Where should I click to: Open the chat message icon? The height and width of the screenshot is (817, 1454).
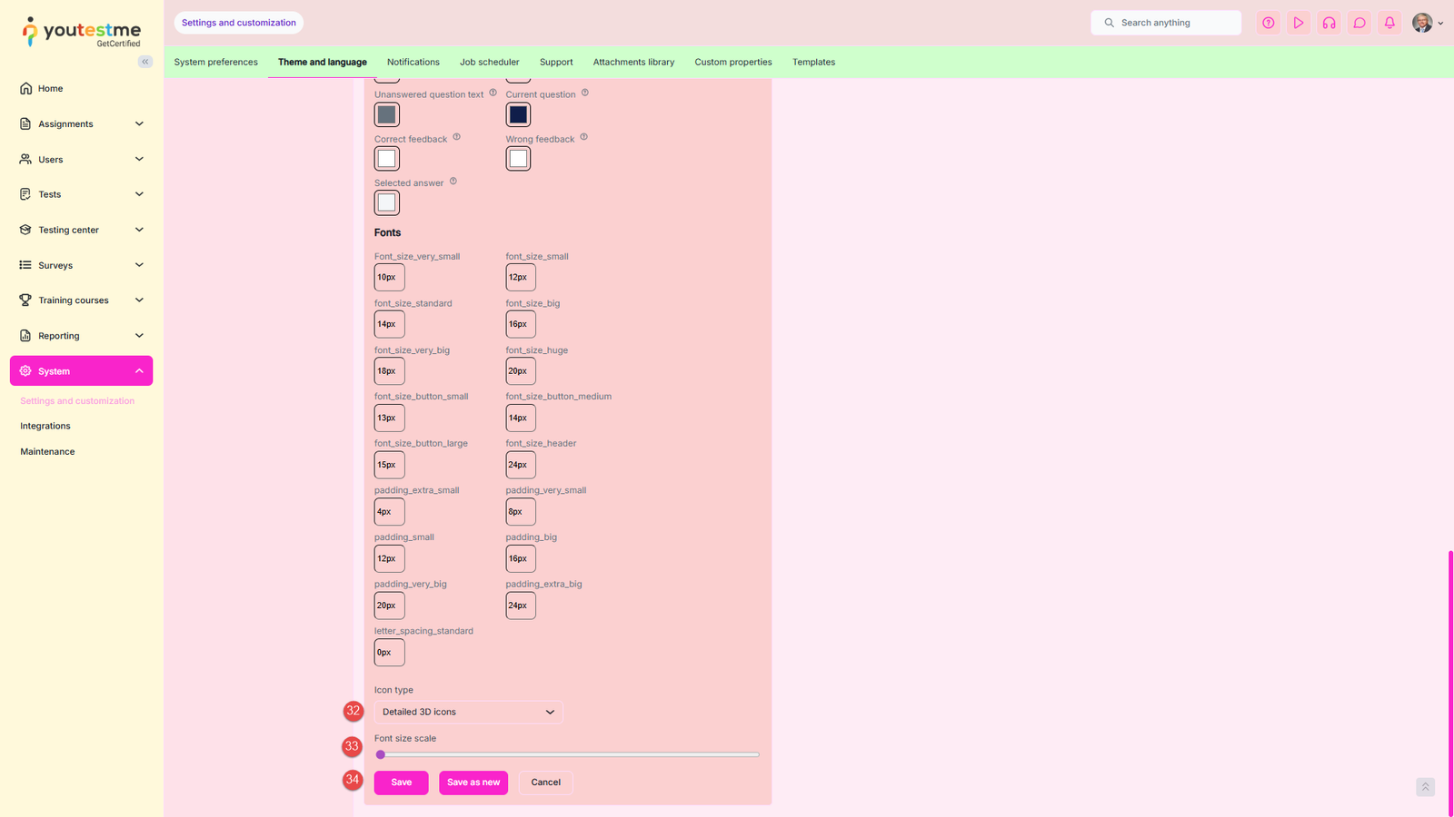(1359, 23)
